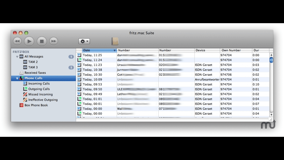Select the call row Today, 10:30
284x160 pixels.
pos(173,75)
